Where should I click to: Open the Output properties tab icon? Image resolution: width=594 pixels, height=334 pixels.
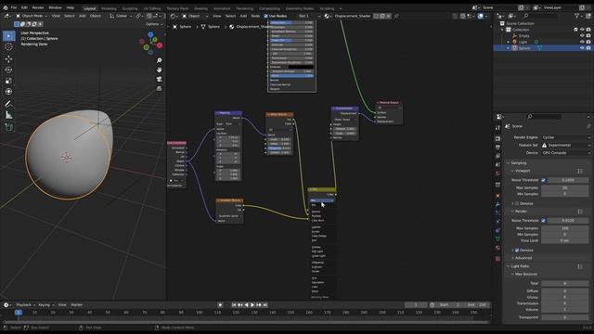coord(497,148)
